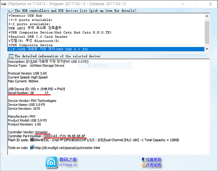This screenshot has width=218, height=171.
Task: Click the USB Device ID VID PID line
Action: [x=36, y=89]
